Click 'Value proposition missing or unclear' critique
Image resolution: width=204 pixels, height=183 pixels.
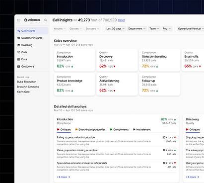tap(77, 150)
